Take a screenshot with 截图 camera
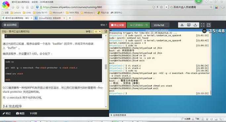Viewport: 226px width, 122px height. click(x=20, y=113)
